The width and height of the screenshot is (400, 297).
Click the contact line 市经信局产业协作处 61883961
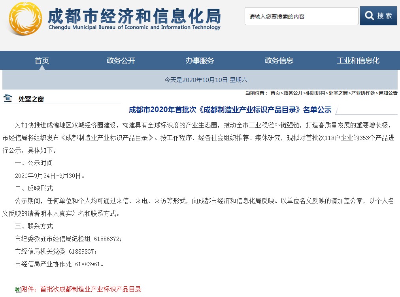point(59,264)
